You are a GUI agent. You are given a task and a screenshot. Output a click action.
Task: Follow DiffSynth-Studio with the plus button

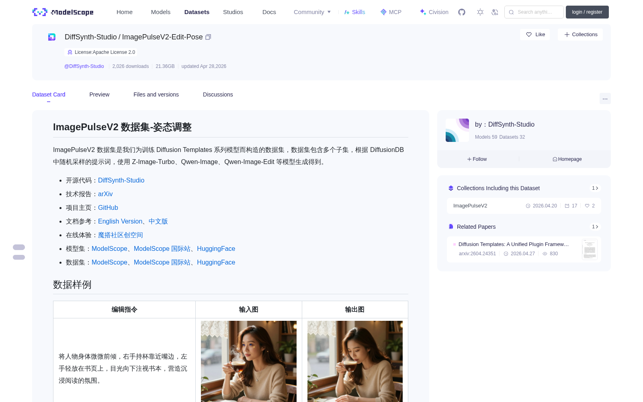[x=477, y=159]
